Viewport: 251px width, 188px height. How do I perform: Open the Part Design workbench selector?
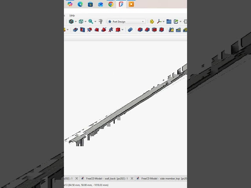tap(126, 22)
